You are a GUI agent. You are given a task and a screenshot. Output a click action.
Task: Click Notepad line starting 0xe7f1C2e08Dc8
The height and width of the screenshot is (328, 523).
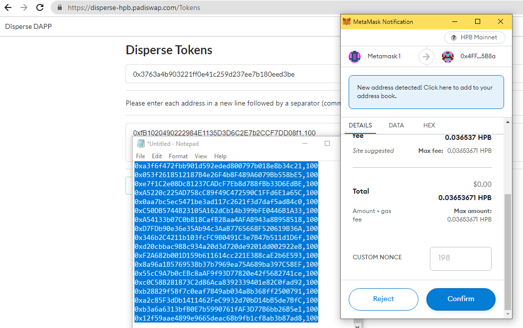[227, 184]
